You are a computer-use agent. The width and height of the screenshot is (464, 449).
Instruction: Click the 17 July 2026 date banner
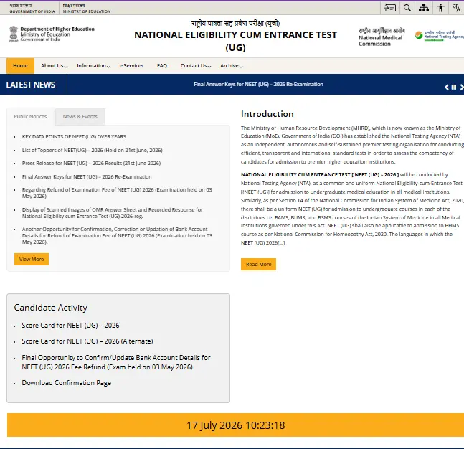point(235,425)
